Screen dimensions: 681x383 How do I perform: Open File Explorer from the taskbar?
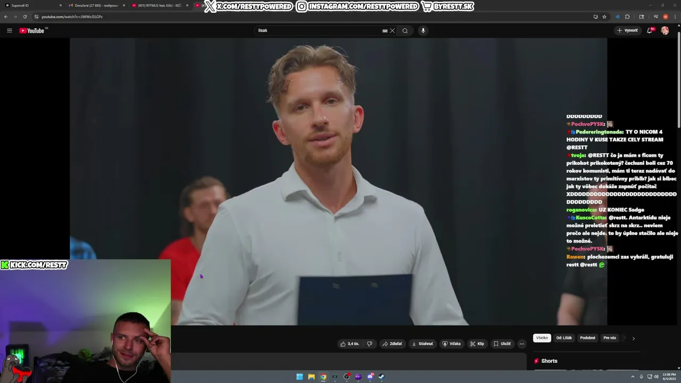[311, 377]
